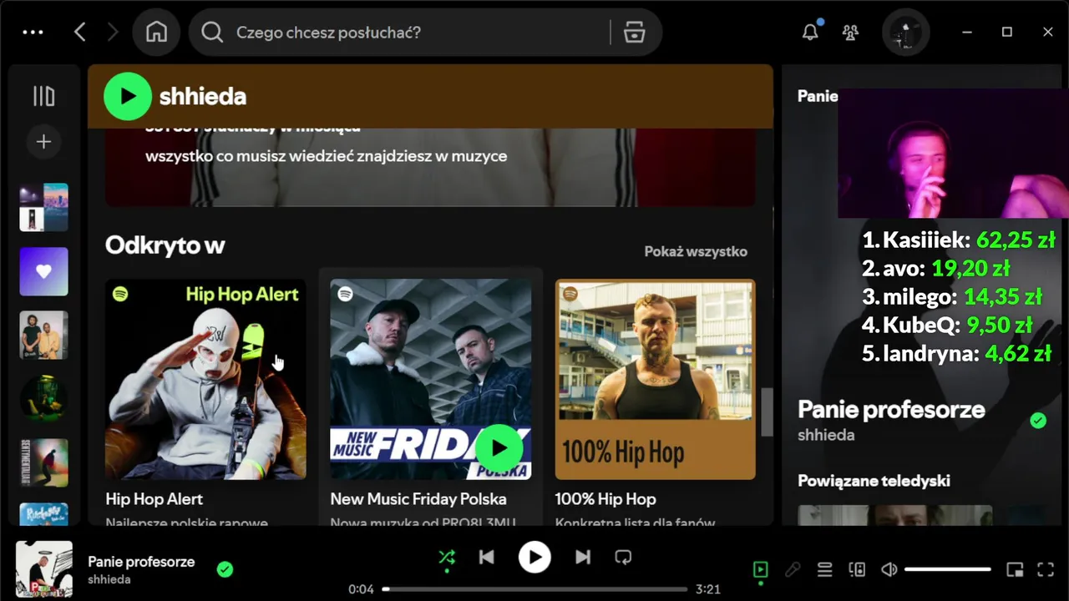Viewport: 1069px width, 601px height.
Task: Click 'Pokaż wszystko' link
Action: point(696,251)
